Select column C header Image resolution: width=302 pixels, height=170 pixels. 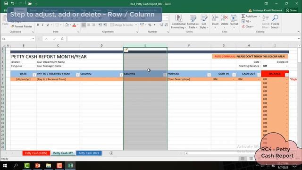pyautogui.click(x=58, y=45)
